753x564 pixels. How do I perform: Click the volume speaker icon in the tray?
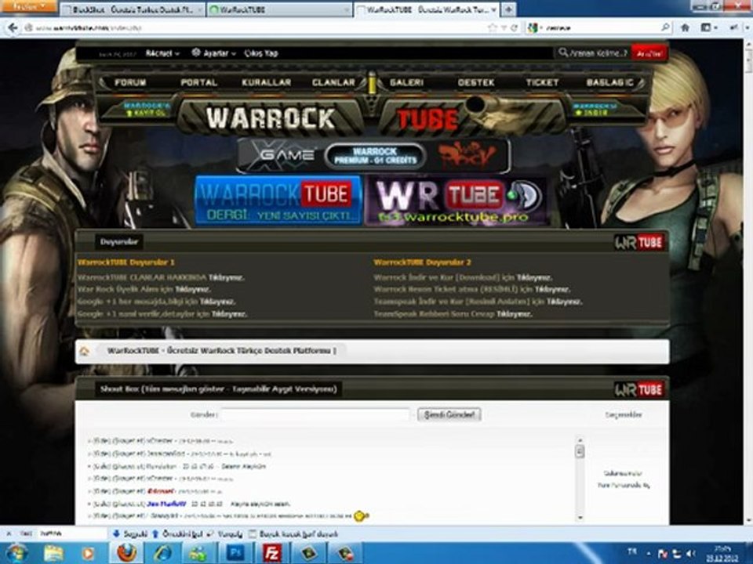pyautogui.click(x=691, y=554)
